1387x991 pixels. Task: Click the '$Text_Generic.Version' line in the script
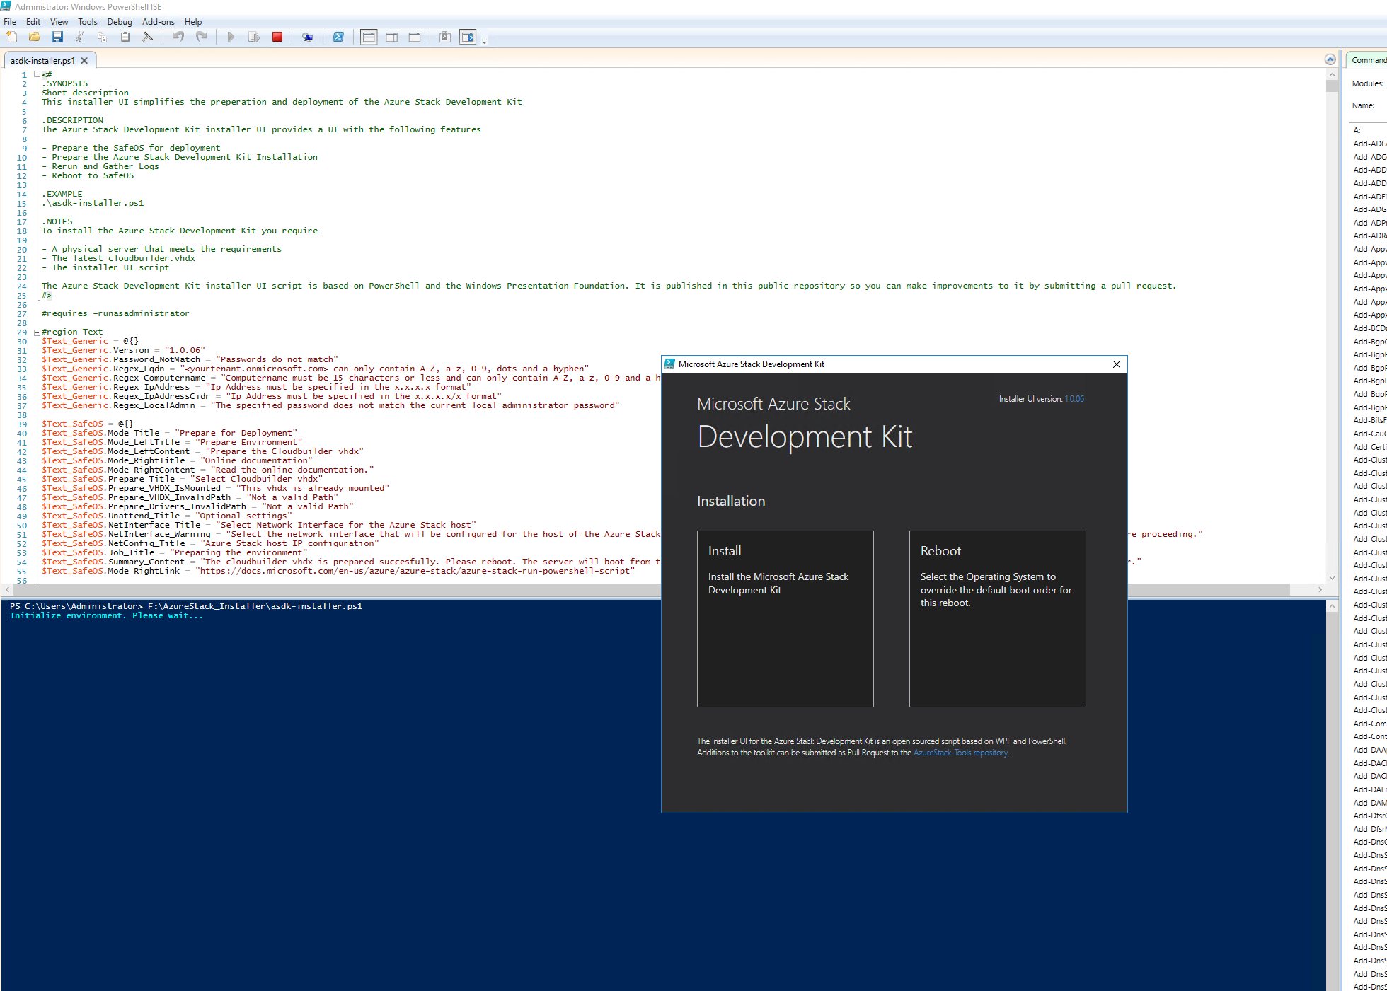point(123,350)
